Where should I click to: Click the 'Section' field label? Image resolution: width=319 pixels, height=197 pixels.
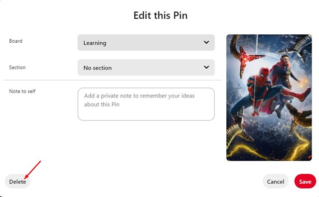[17, 67]
